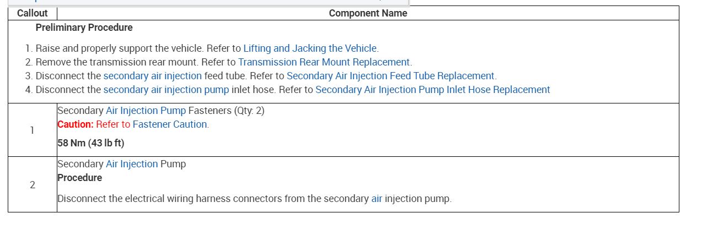
Task: Click callout number 1 cell
Action: pyautogui.click(x=33, y=130)
